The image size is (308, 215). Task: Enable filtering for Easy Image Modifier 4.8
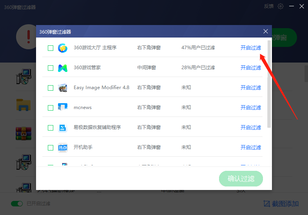coord(250,88)
